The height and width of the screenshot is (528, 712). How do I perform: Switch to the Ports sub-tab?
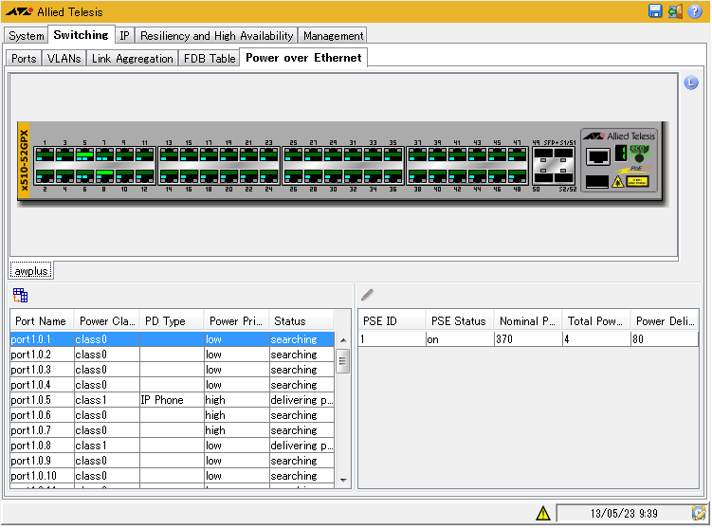[x=24, y=58]
